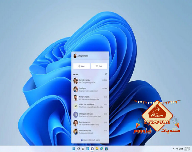Screen dimensions: 192x152
Task: Click the Meet button
Action: (x=81, y=66)
